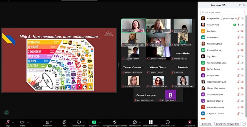
Task: Click camera-off icon in Ульяна Селезнева row
Action: [x=242, y=107]
